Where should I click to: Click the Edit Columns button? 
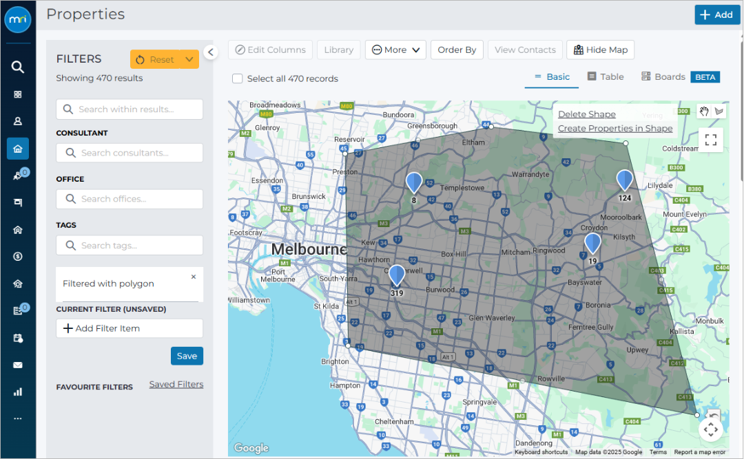tap(271, 50)
